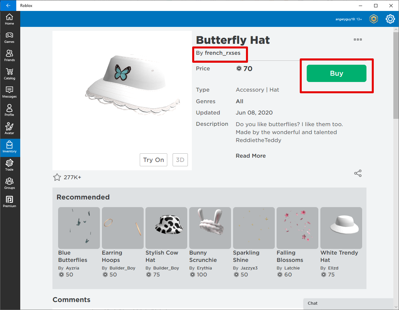Open the Avatar editor
This screenshot has height=310, width=399.
coord(10,129)
